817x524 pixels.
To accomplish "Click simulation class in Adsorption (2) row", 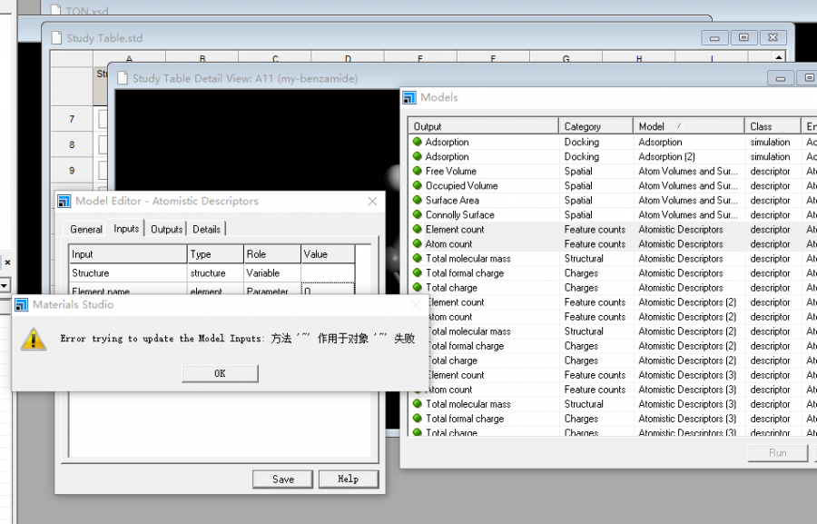I will [770, 156].
